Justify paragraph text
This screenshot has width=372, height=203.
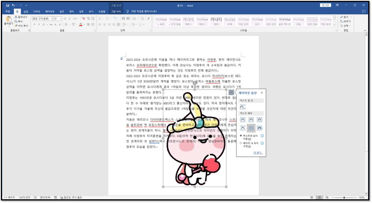tap(114, 25)
